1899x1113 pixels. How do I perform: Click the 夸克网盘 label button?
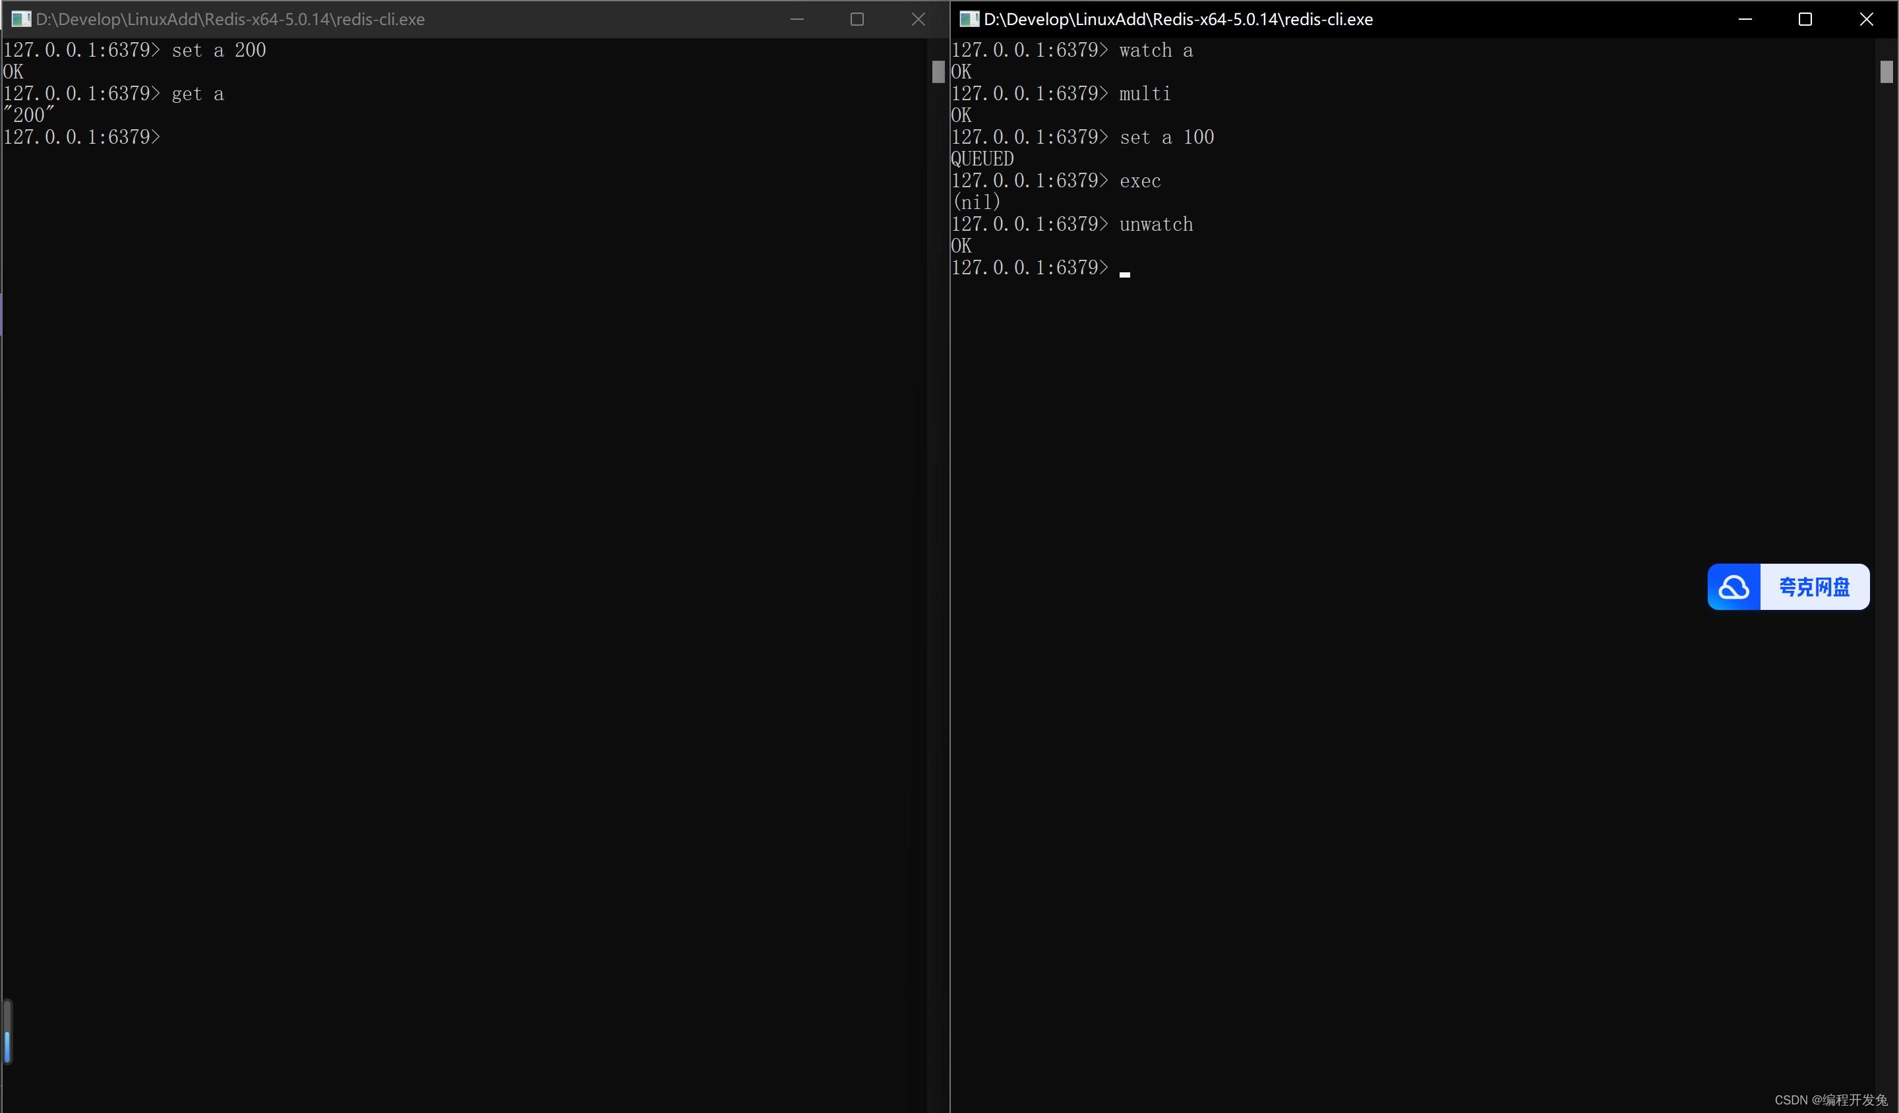click(x=1815, y=587)
